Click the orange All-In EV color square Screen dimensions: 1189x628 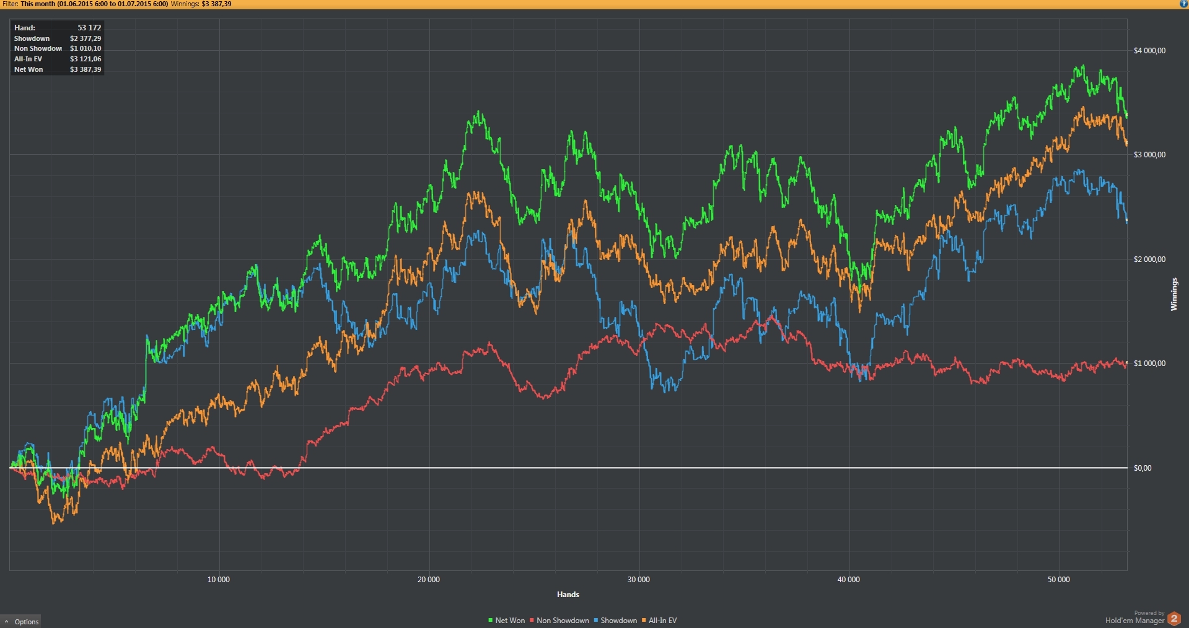(644, 621)
